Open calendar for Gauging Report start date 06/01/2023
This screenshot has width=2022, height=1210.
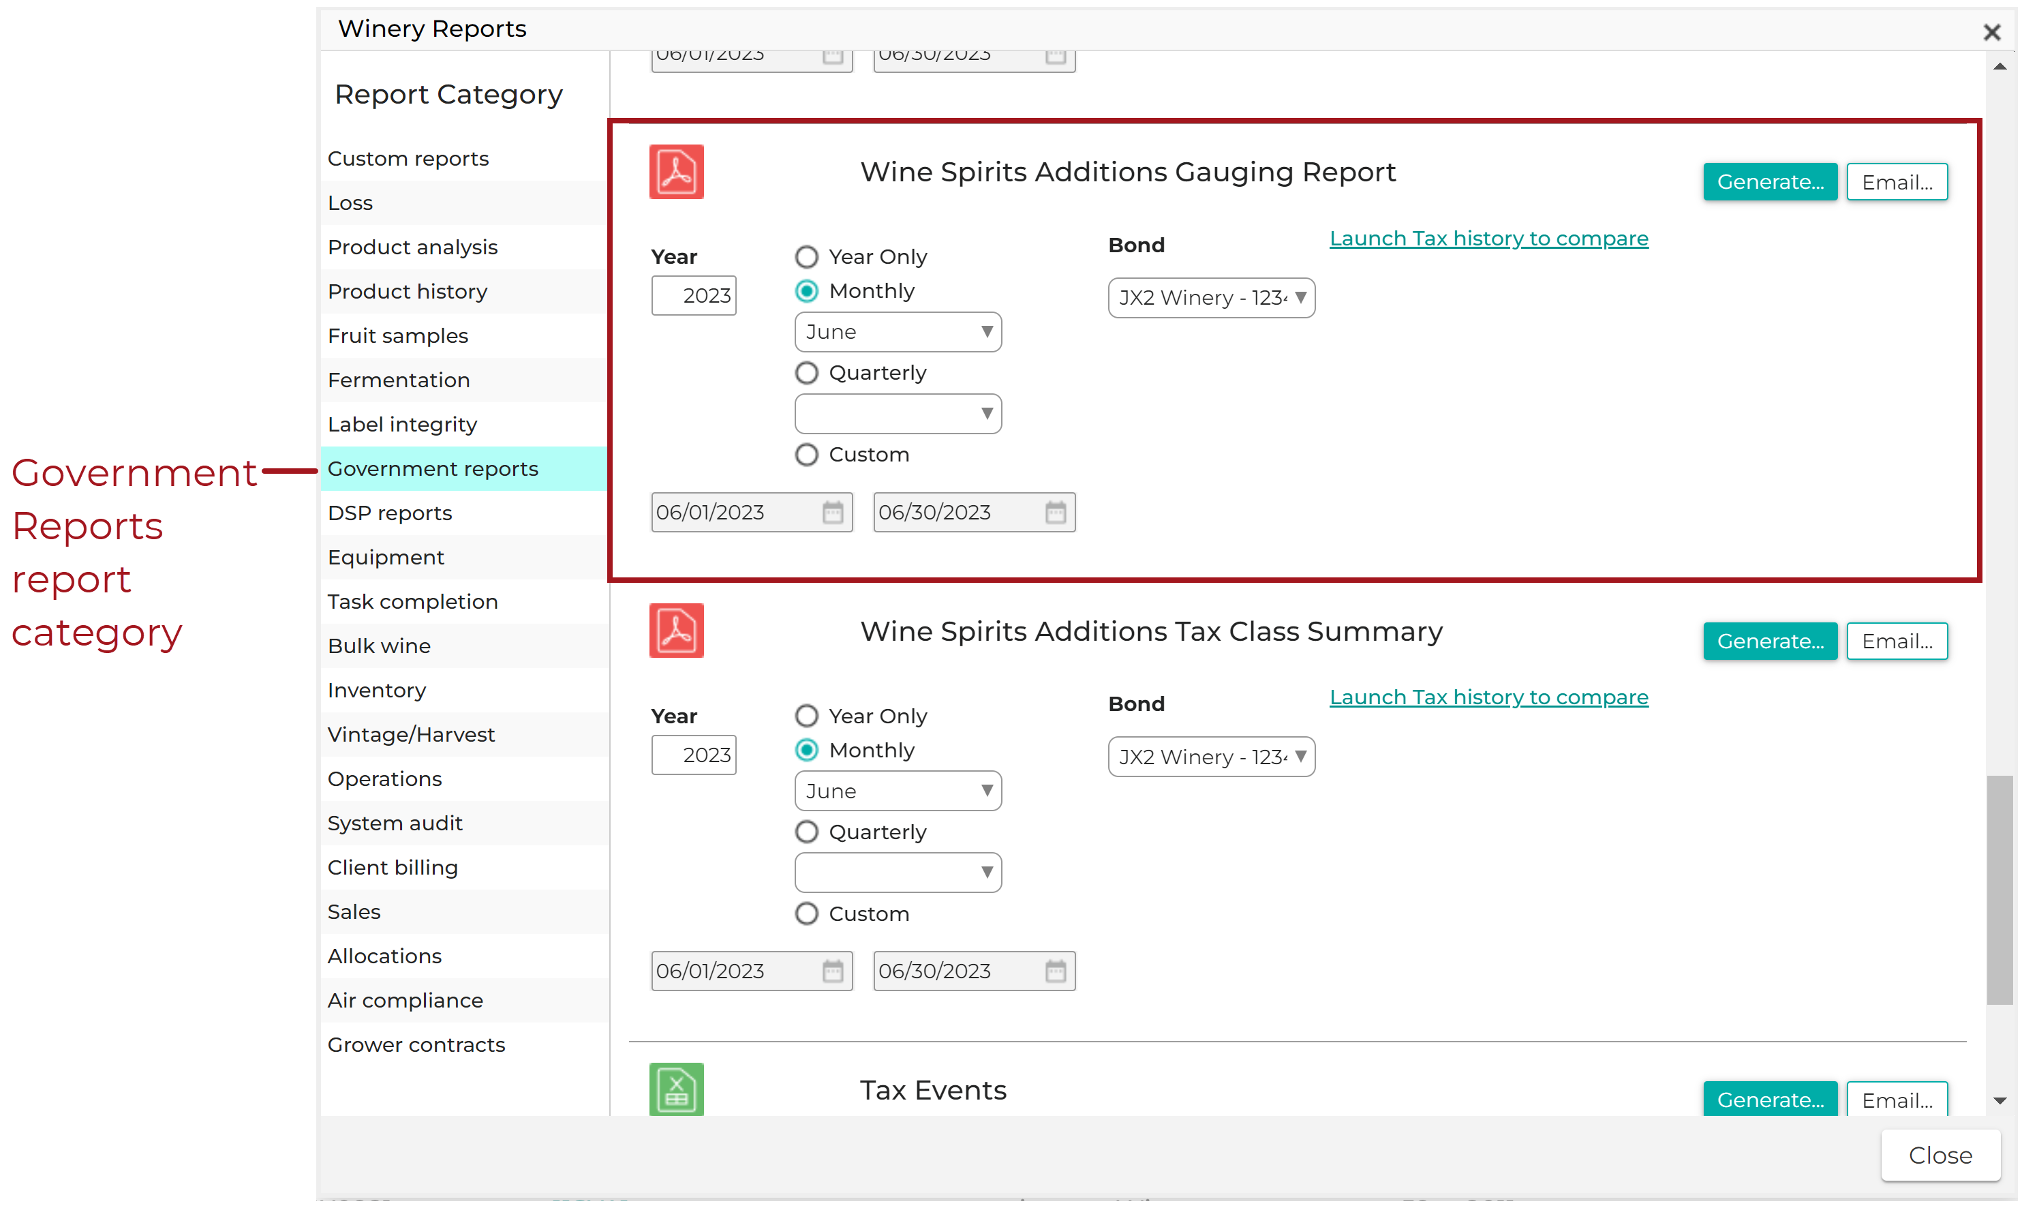click(x=832, y=512)
